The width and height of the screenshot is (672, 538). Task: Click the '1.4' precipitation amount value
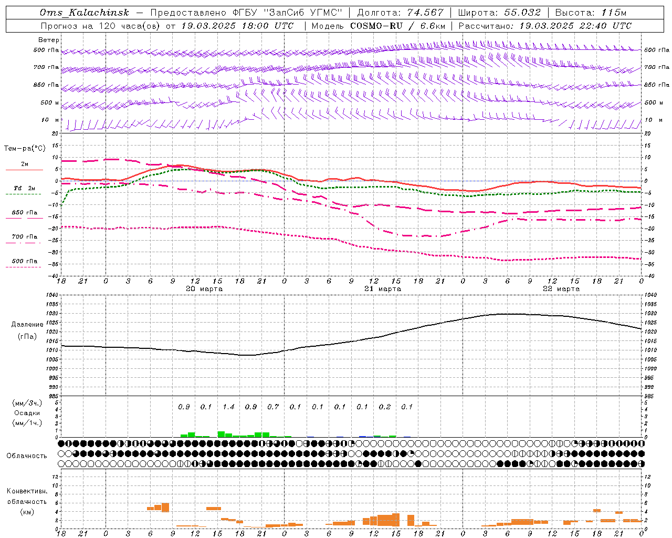pos(228,407)
